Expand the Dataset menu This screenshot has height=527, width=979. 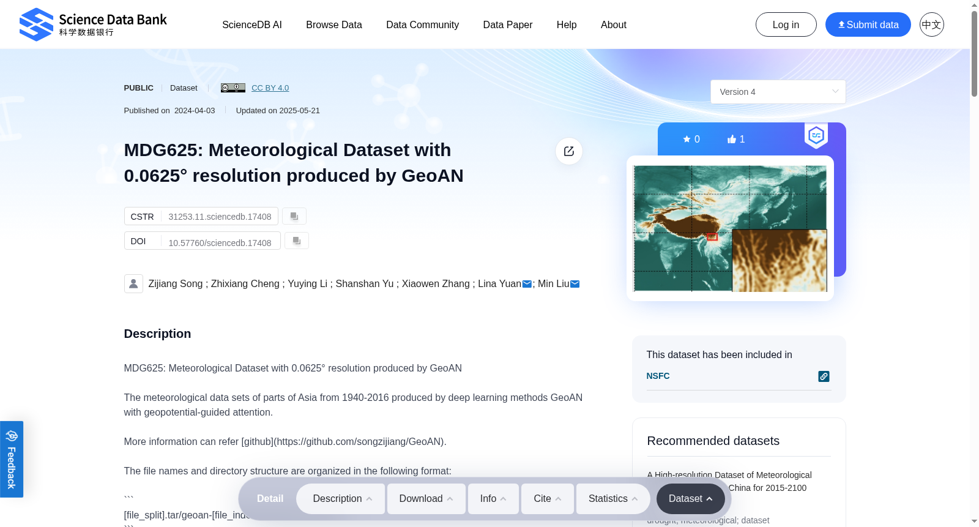(691, 499)
